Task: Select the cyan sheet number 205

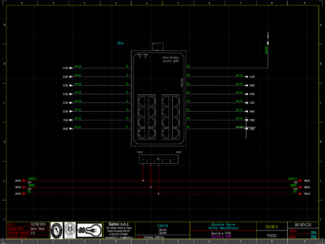Action: pos(314,233)
